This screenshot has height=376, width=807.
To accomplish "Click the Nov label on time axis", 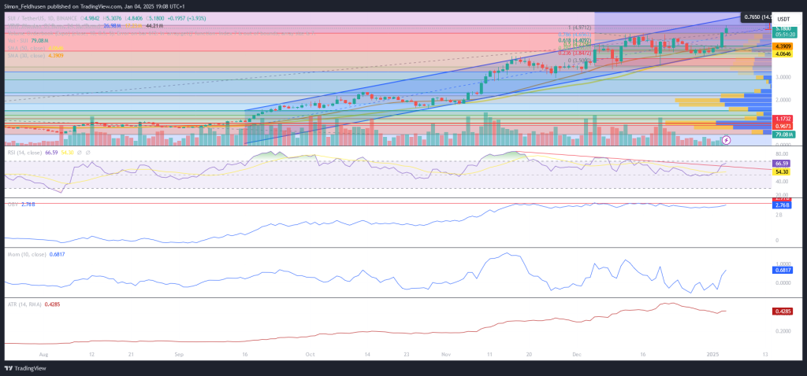I will [446, 355].
